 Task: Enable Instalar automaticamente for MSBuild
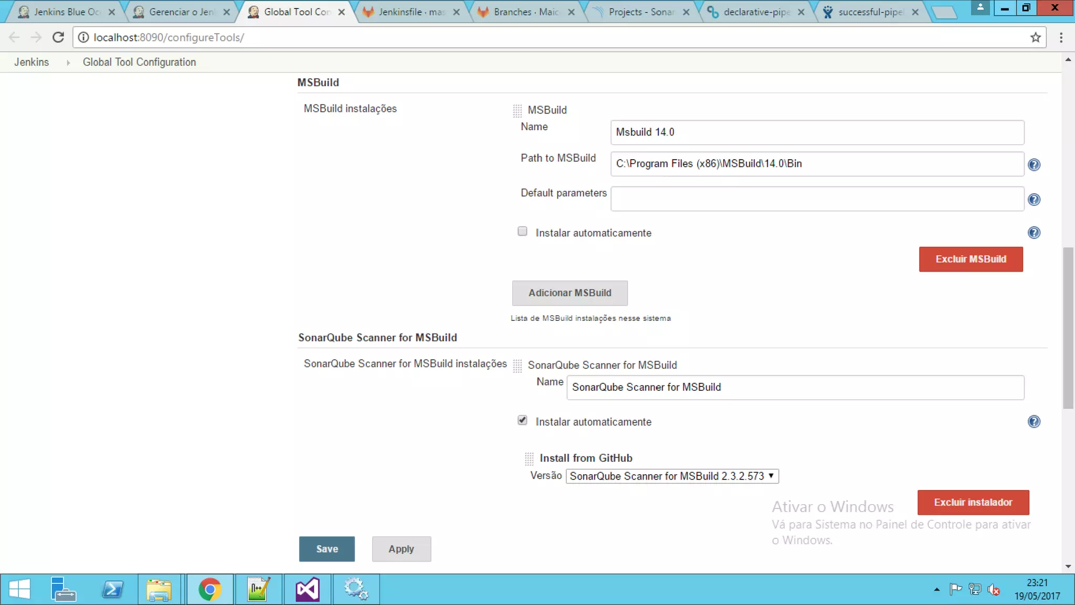pyautogui.click(x=522, y=232)
